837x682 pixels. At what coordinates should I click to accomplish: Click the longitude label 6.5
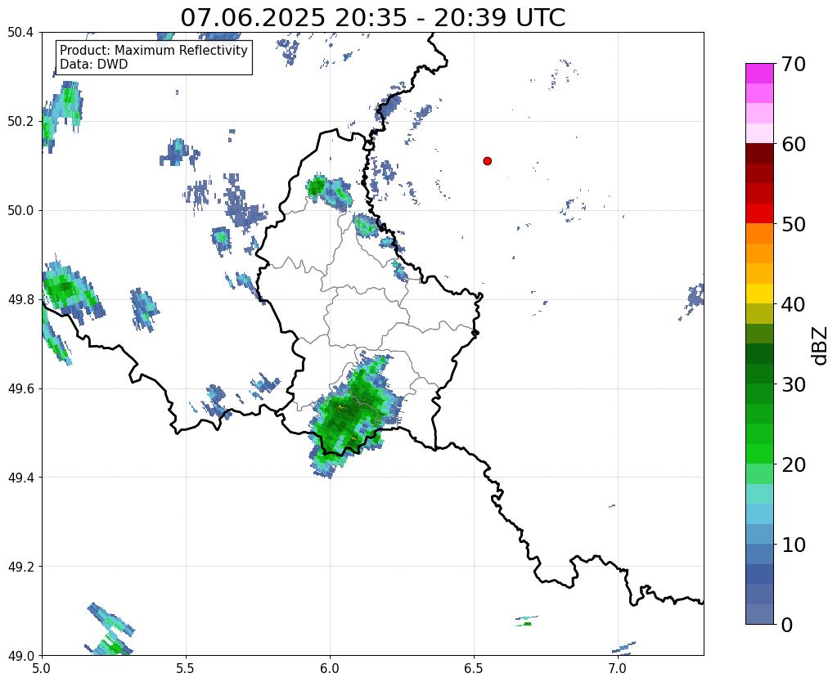pyautogui.click(x=474, y=668)
